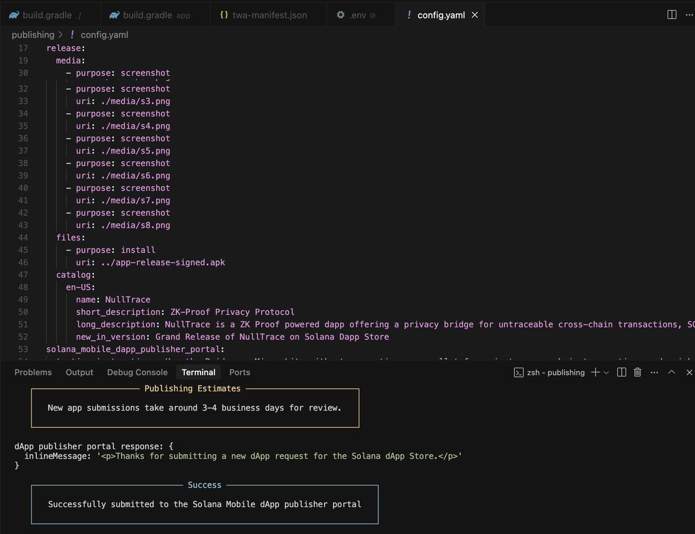Kill terminal with trash icon

coord(637,372)
